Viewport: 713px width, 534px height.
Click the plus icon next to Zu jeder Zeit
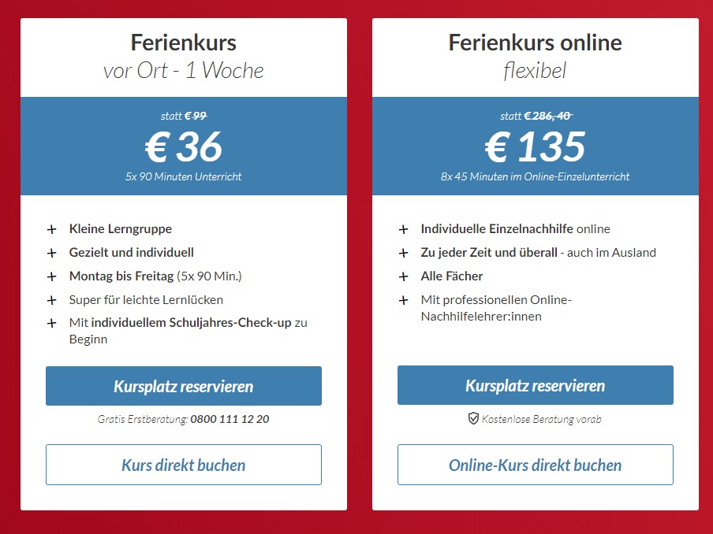click(403, 253)
